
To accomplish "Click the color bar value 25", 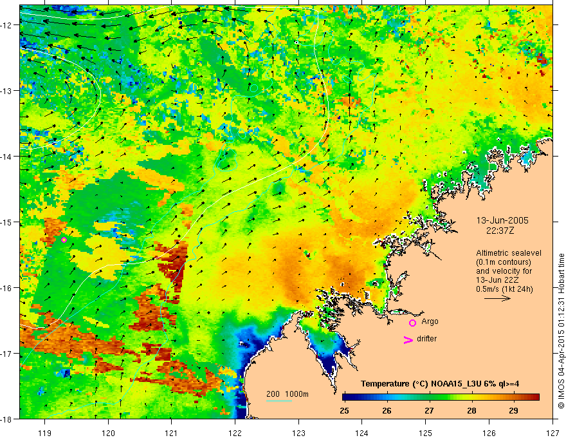I will tap(344, 410).
